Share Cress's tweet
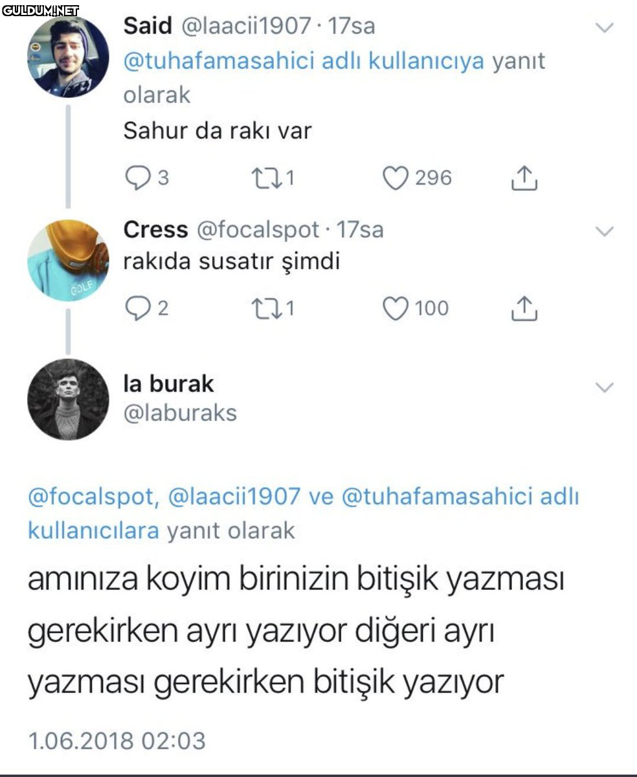The width and height of the screenshot is (637, 777). coord(525,309)
